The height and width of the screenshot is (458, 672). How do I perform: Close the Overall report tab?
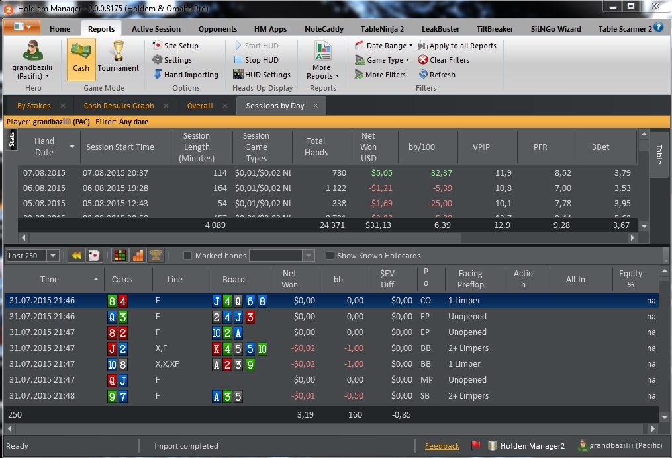(225, 106)
